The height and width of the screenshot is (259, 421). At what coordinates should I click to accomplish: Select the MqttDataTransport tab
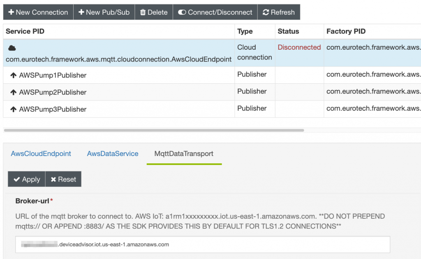[184, 154]
